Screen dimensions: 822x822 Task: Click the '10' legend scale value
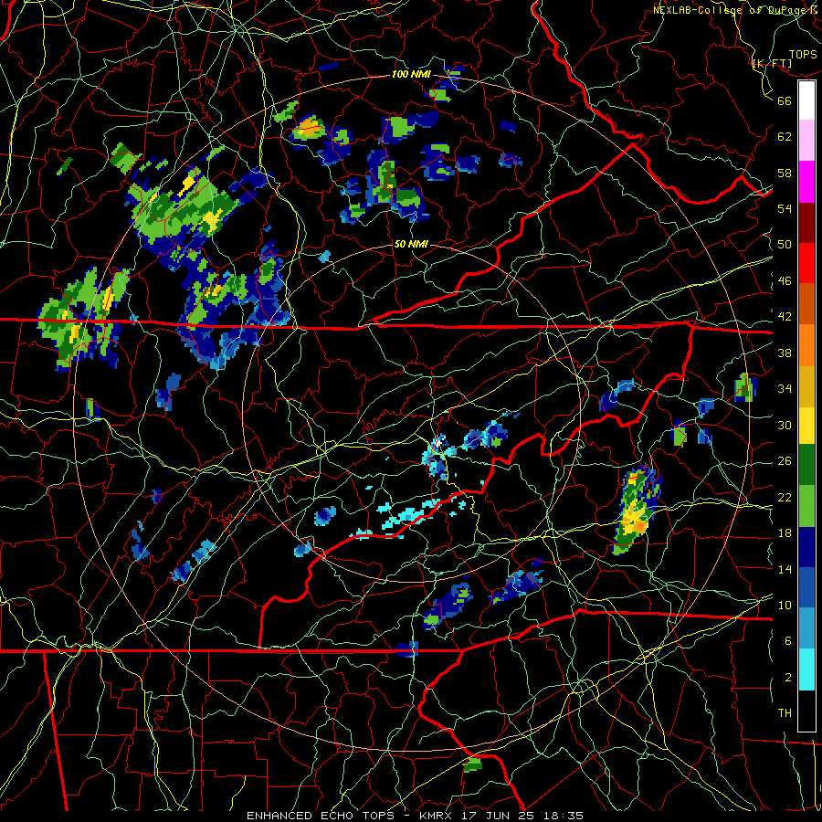click(x=785, y=605)
